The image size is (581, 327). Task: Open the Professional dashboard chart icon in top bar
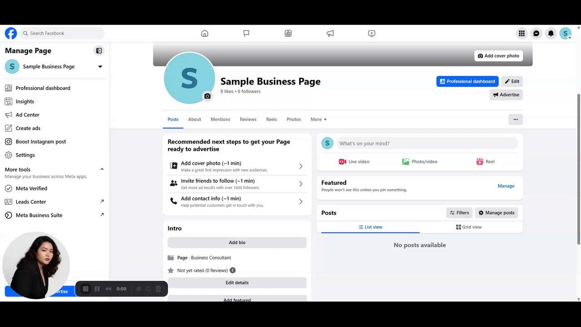pyautogui.click(x=288, y=33)
